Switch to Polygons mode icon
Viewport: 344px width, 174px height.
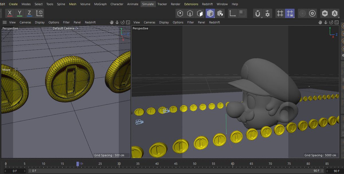200,13
